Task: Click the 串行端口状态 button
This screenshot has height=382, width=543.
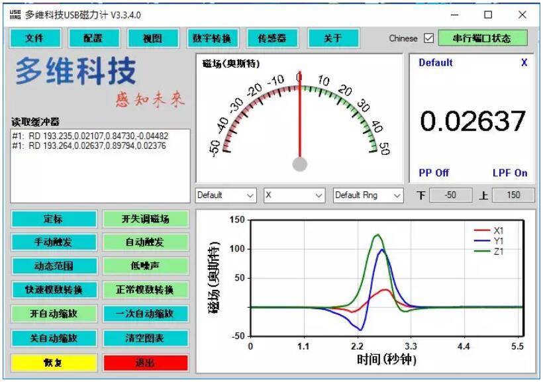Action: [x=483, y=38]
